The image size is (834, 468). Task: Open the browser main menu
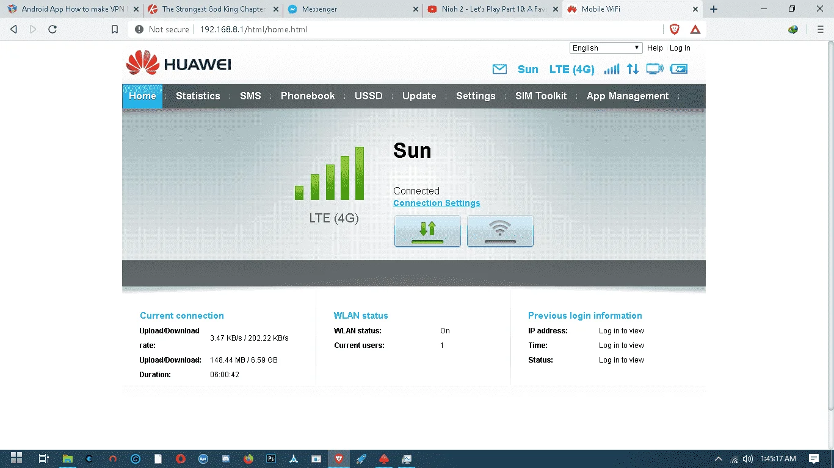[820, 29]
